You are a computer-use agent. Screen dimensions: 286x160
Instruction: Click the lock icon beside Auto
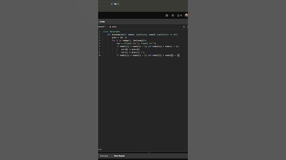coord(110,27)
